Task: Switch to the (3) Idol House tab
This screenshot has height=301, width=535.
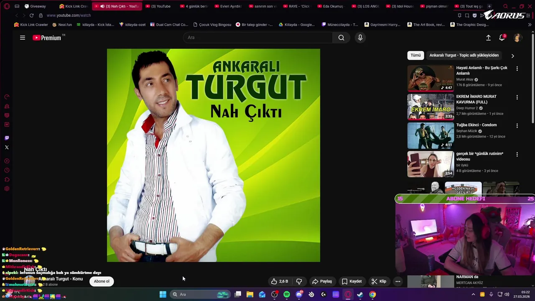Action: point(399,6)
